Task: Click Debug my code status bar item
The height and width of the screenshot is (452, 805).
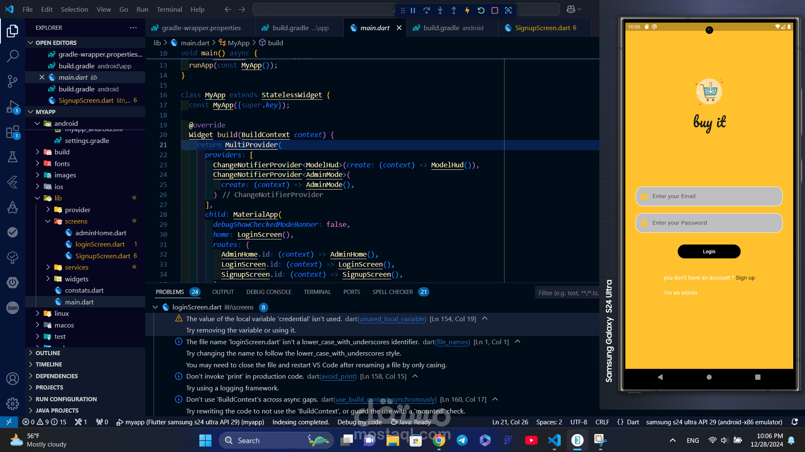Action: 360,422
